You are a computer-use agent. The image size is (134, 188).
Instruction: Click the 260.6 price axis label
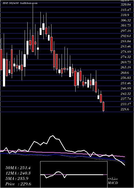pos(125,73)
